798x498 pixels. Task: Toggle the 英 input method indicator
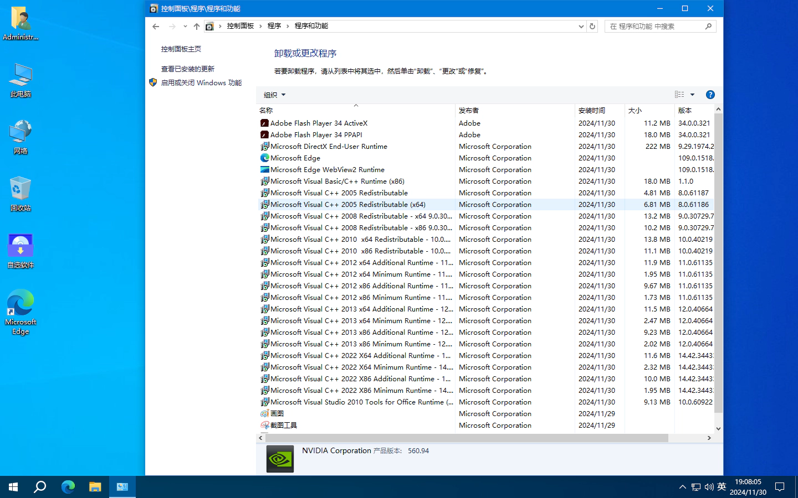tap(722, 487)
